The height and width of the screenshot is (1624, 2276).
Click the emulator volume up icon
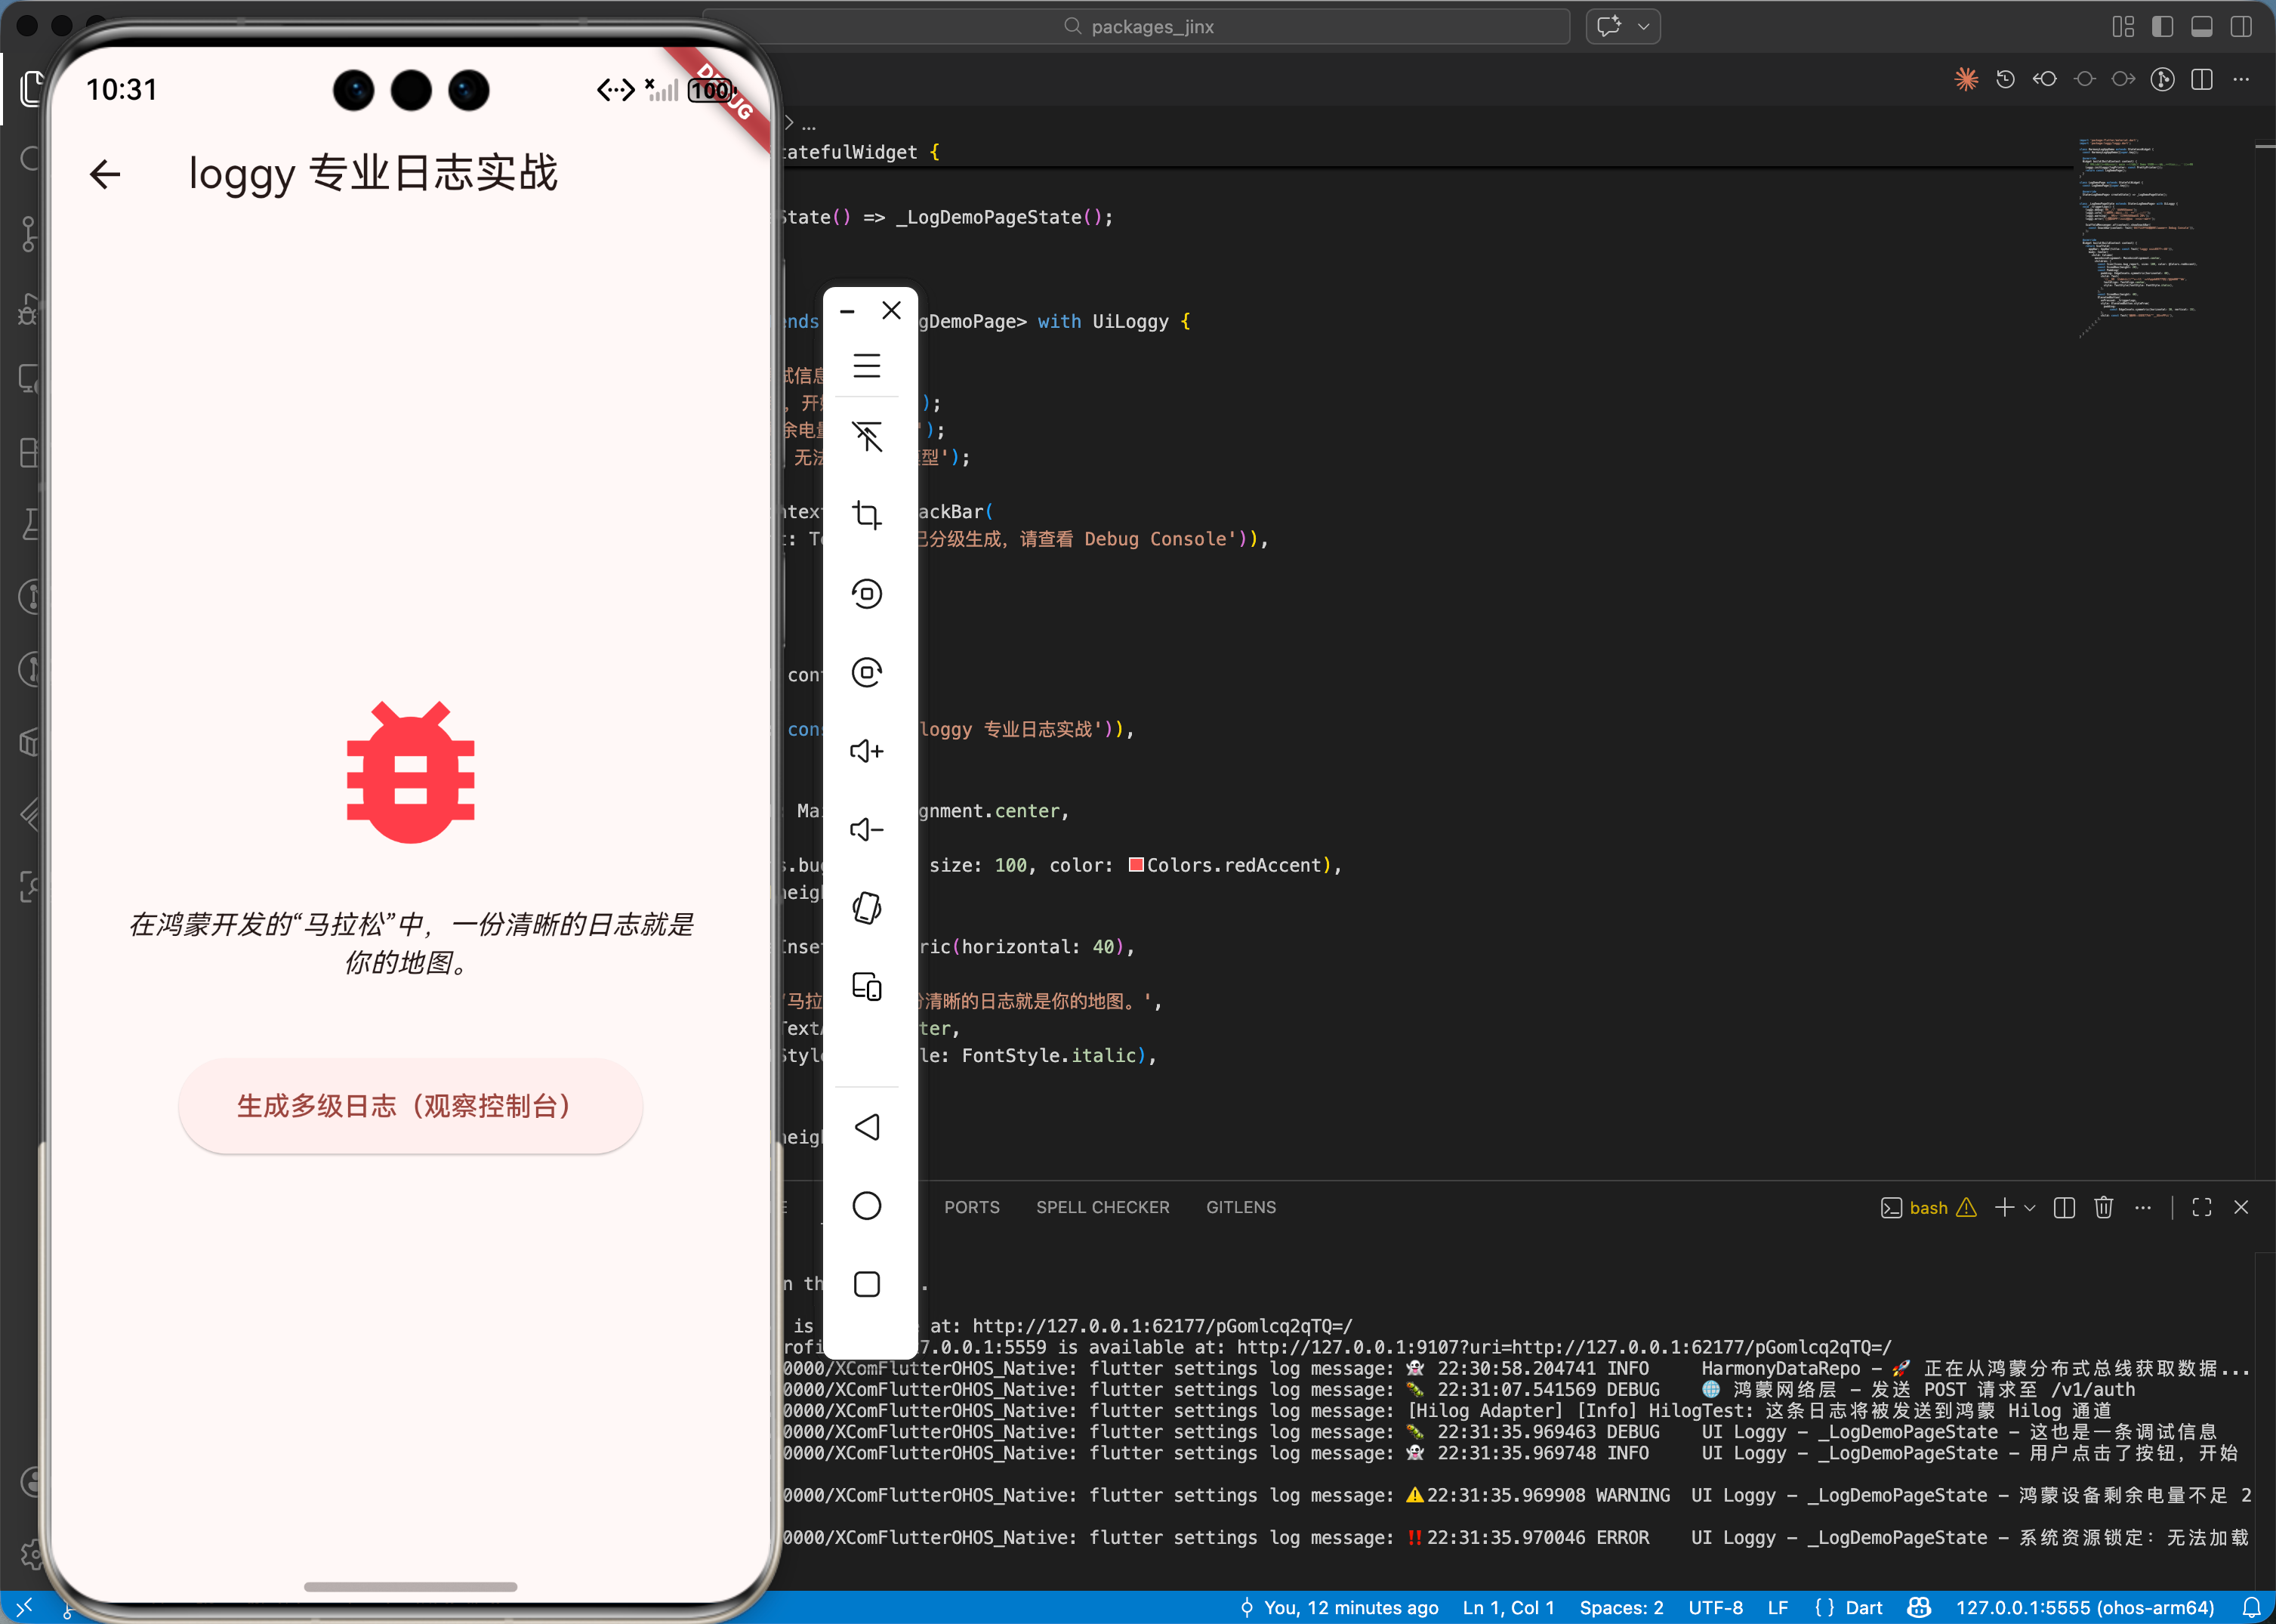click(x=865, y=751)
